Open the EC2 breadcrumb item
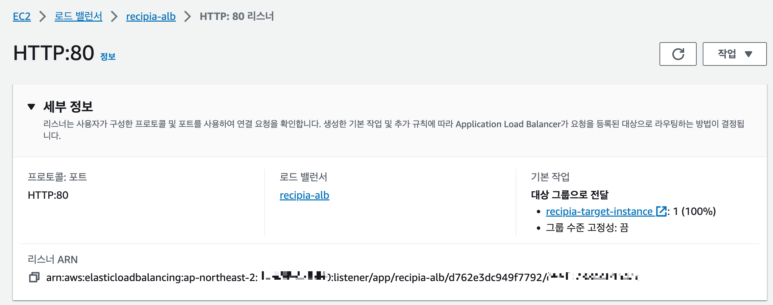Image resolution: width=773 pixels, height=305 pixels. pos(21,16)
